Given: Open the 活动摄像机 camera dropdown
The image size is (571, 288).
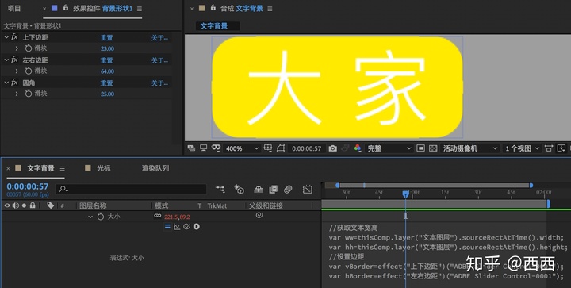Looking at the screenshot, I should click(x=469, y=148).
